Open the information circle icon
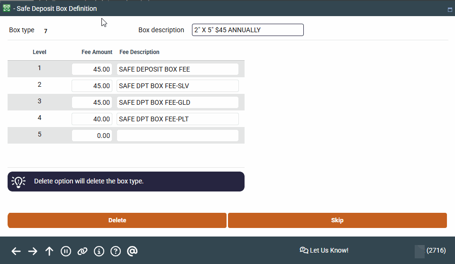Viewport: 455px width, 264px height. [99, 251]
